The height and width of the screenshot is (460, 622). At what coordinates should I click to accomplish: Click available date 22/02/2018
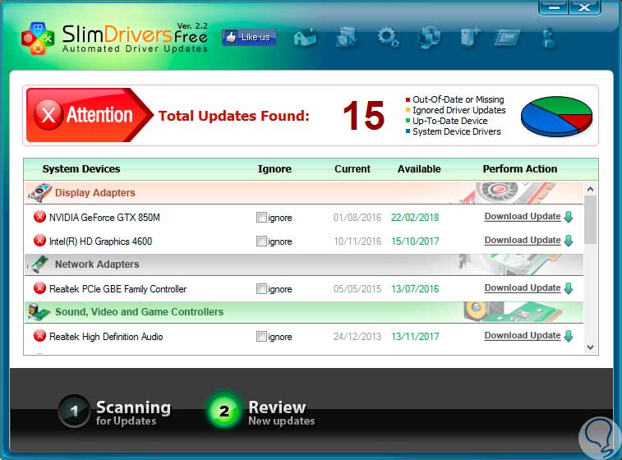(x=415, y=218)
